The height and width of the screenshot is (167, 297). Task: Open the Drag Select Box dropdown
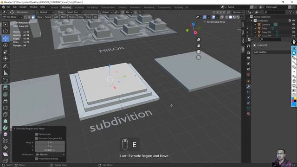75,12
